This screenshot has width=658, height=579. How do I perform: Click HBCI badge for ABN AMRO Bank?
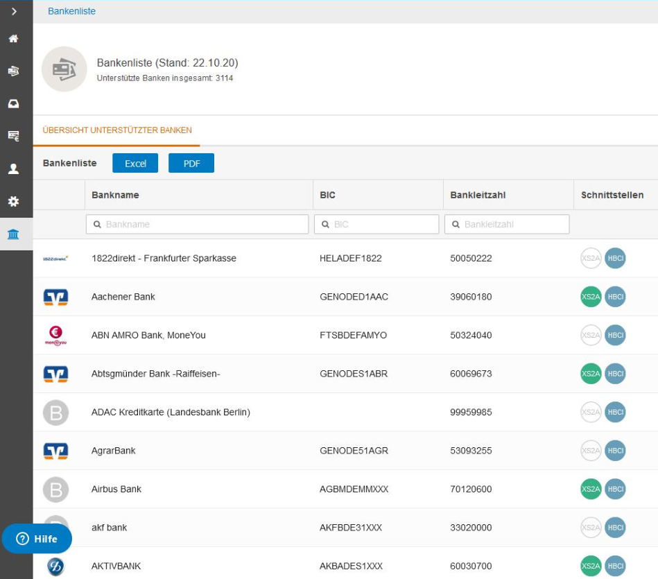tap(615, 335)
